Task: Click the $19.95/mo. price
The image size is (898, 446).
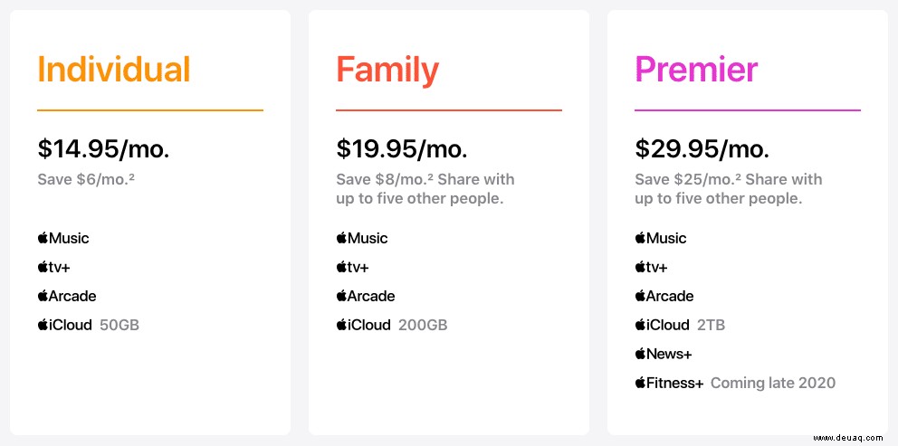Action: tap(402, 149)
